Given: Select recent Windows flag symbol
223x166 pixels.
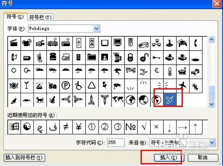Looking at the screenshot, I should pos(14,127).
